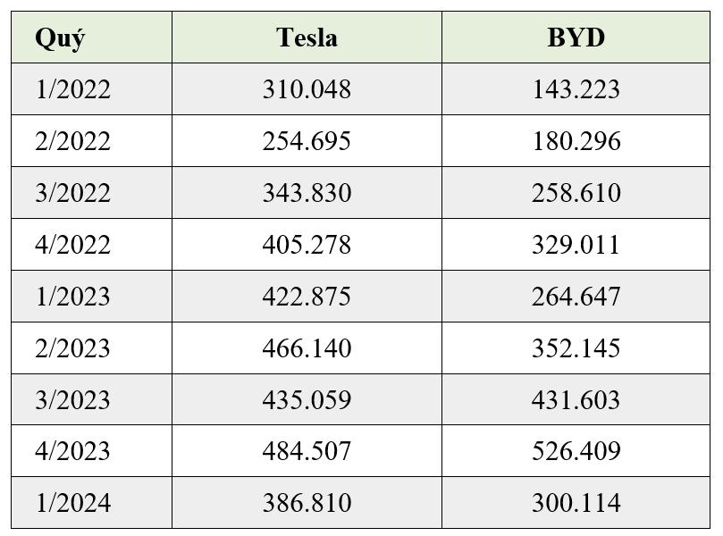
Task: Click the Quý column header
Action: [60, 38]
